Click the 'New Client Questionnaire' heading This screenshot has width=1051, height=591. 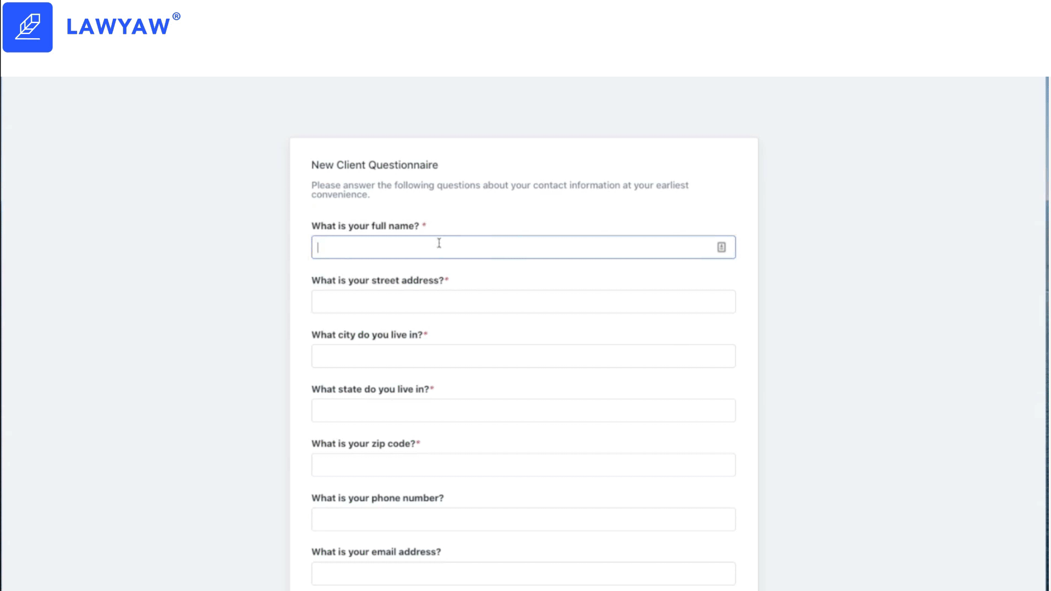[x=375, y=165]
